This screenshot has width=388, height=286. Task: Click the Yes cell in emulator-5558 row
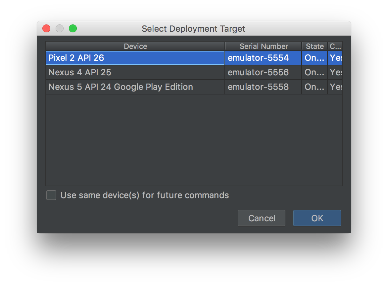pyautogui.click(x=335, y=87)
